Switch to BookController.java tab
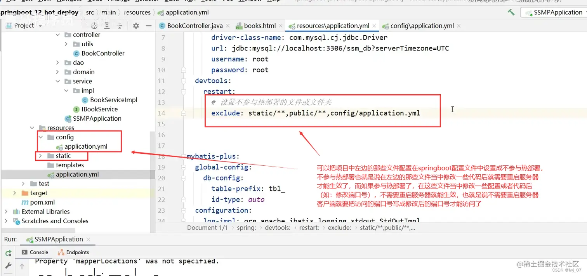Screen dimensions: 587x276 (x=195, y=26)
